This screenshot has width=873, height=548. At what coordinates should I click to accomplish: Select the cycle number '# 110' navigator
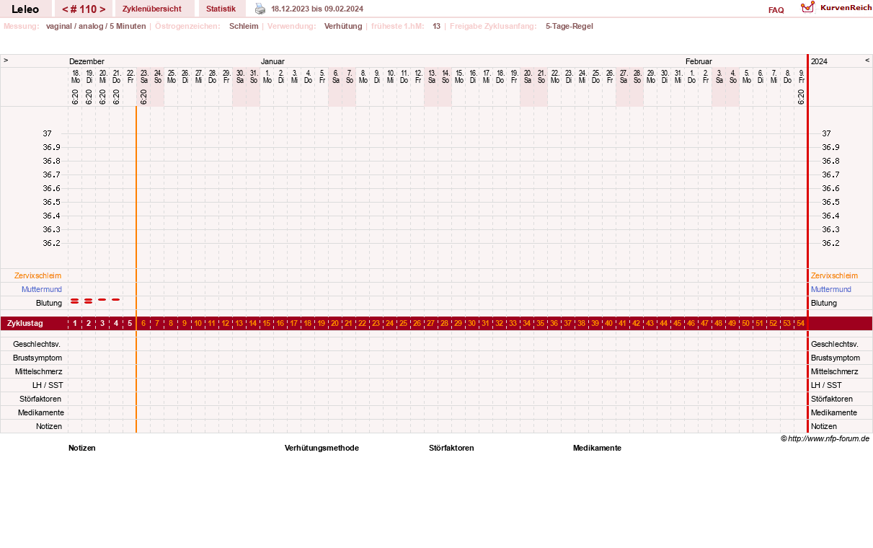84,9
